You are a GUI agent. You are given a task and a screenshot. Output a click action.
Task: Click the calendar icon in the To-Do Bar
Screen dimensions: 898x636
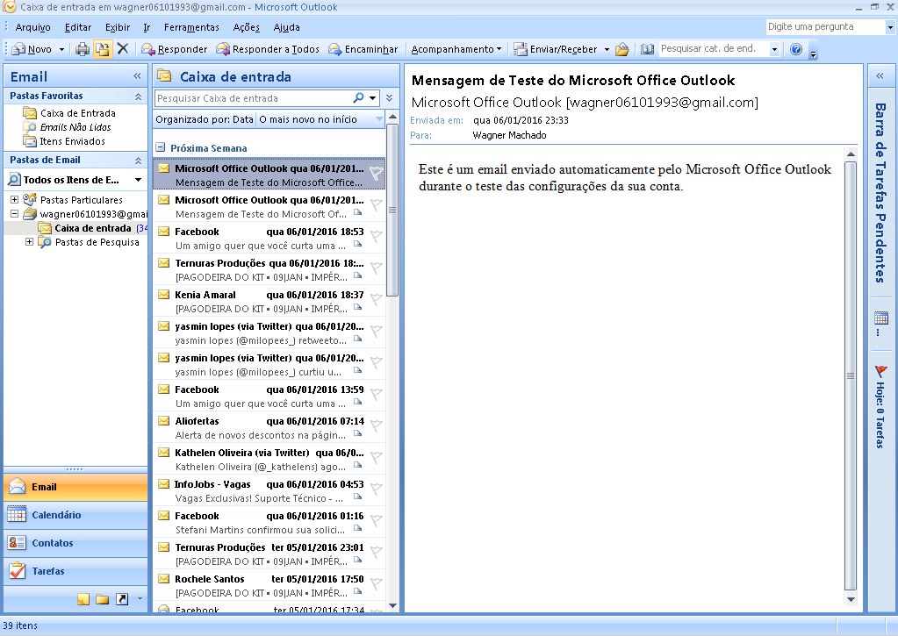881,318
